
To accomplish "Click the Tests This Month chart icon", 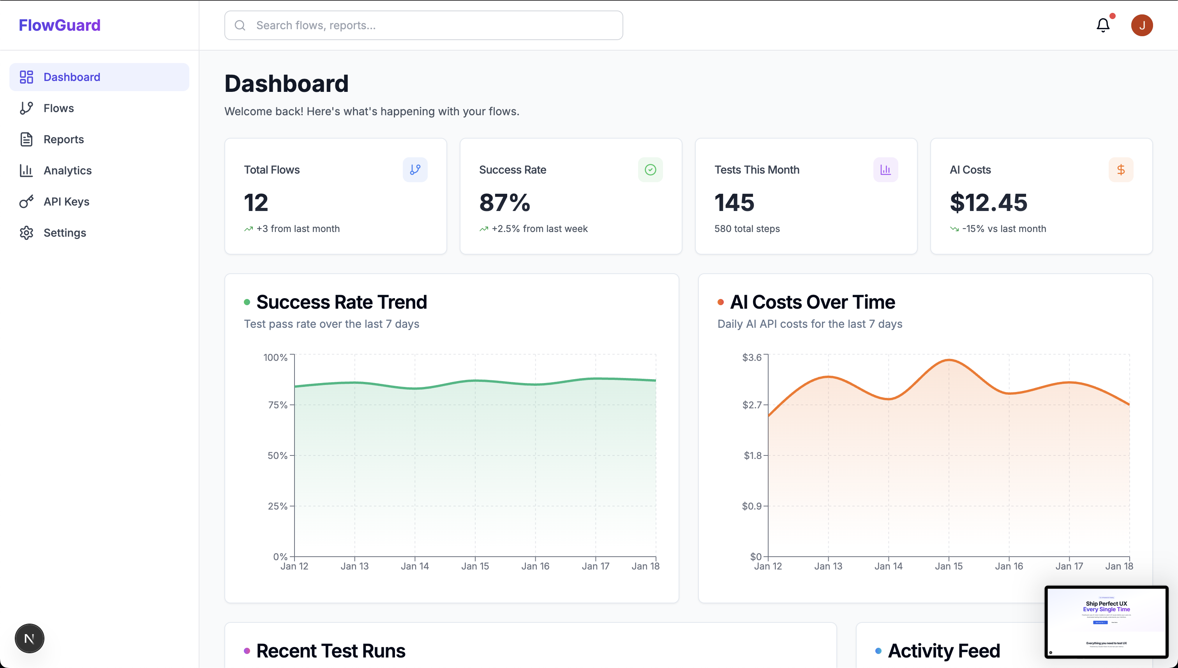I will coord(885,170).
